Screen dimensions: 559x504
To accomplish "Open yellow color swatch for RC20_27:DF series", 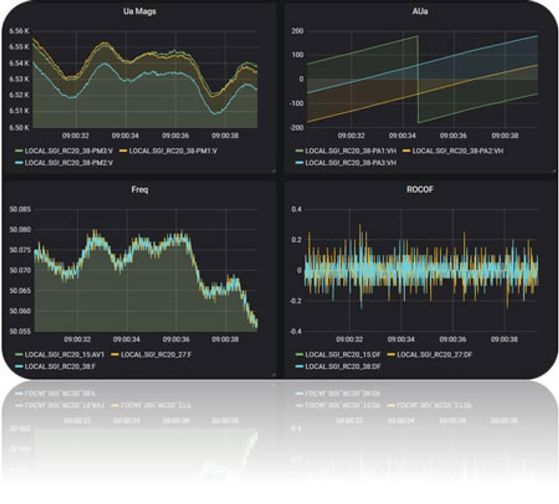I will [391, 355].
